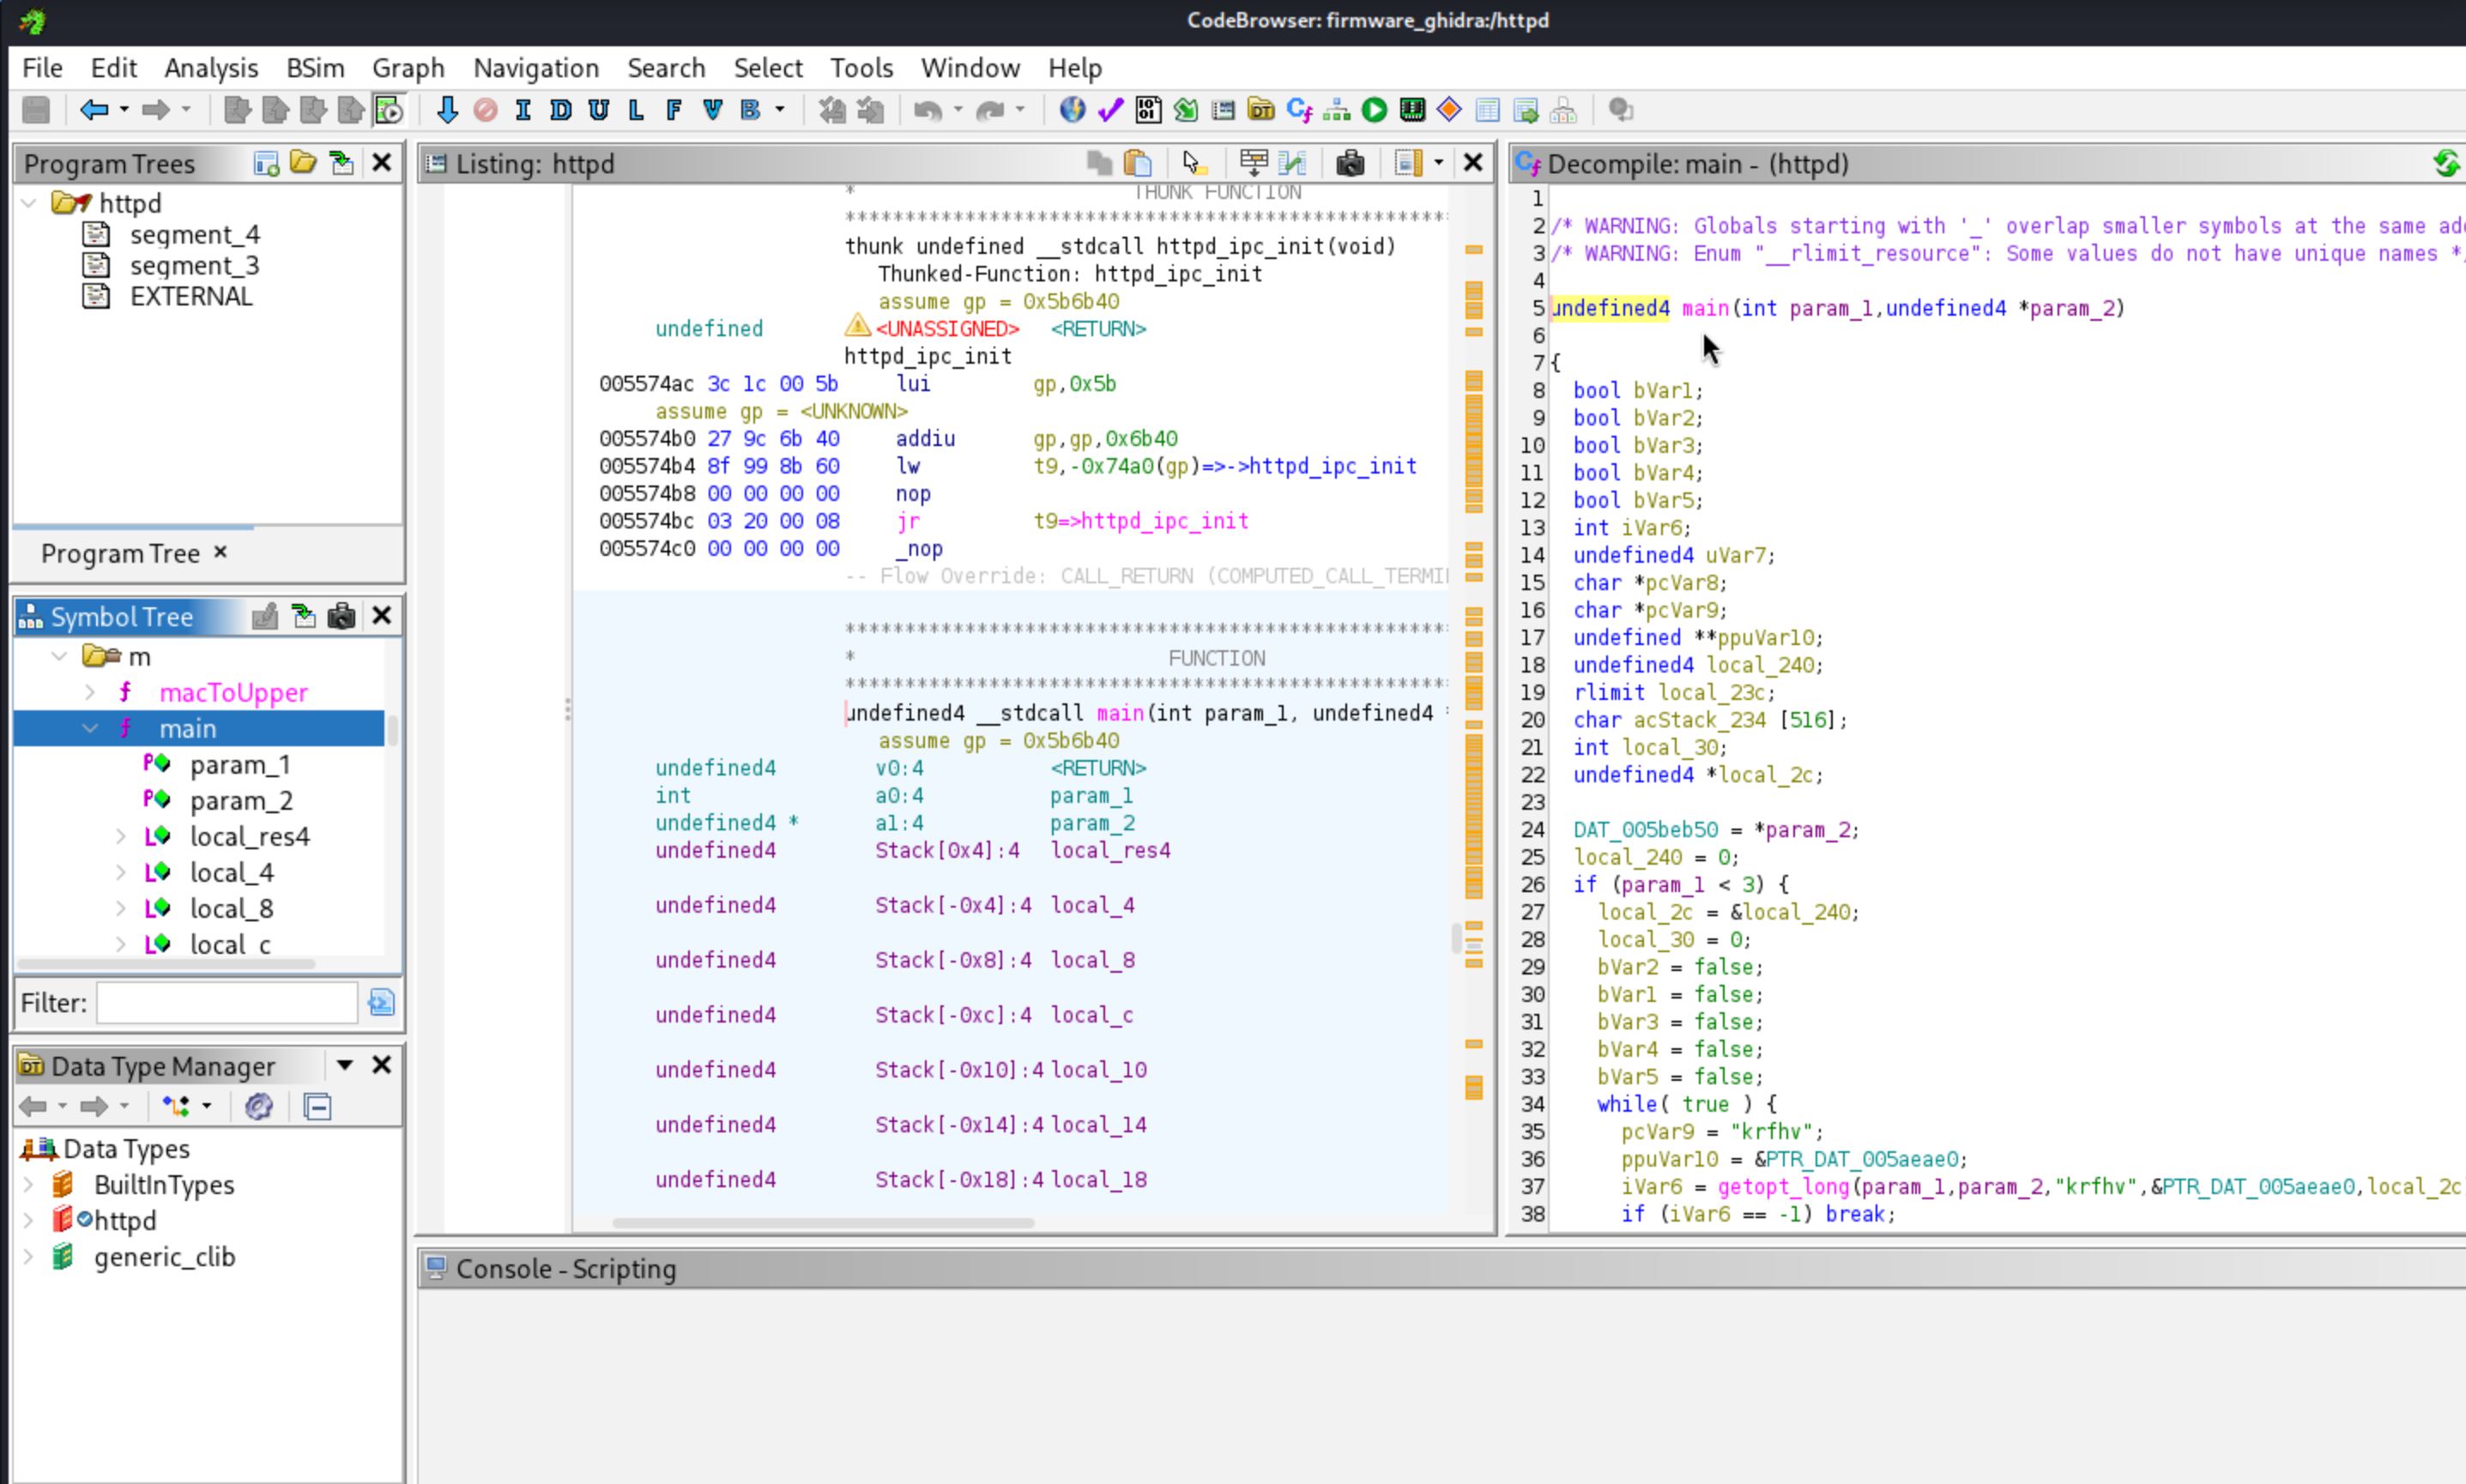Open the Data Type Manager menu arrow
The image size is (2466, 1484).
[344, 1065]
